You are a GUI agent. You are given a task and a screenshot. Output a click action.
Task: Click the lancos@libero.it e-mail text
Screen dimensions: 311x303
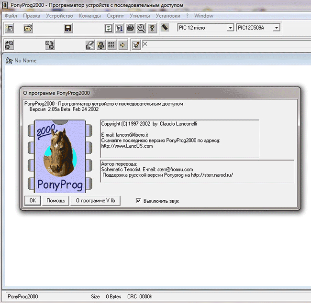(x=132, y=135)
